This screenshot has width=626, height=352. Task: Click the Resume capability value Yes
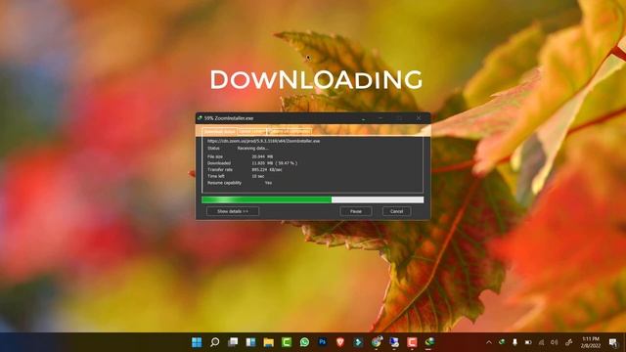268,183
